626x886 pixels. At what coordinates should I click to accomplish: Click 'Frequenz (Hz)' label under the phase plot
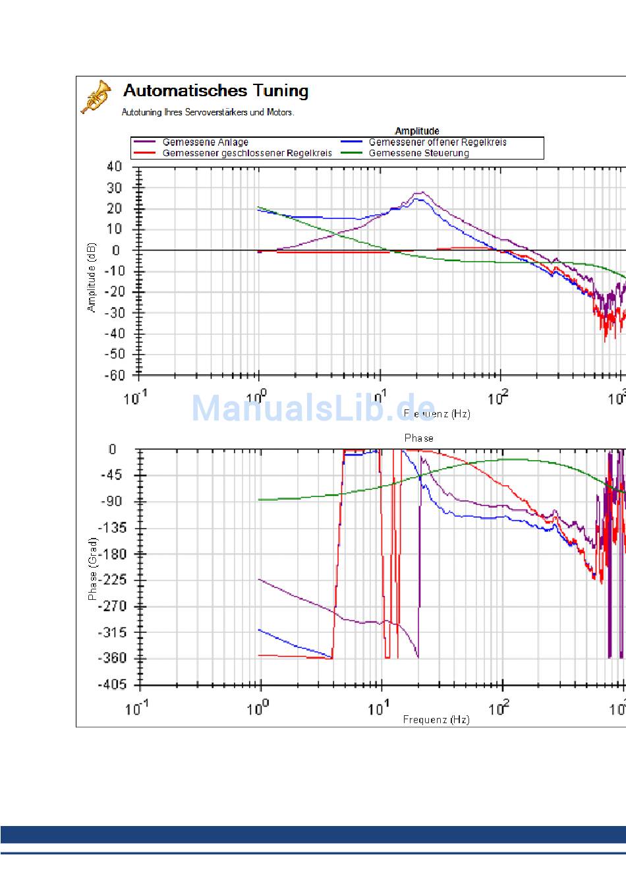pyautogui.click(x=436, y=719)
